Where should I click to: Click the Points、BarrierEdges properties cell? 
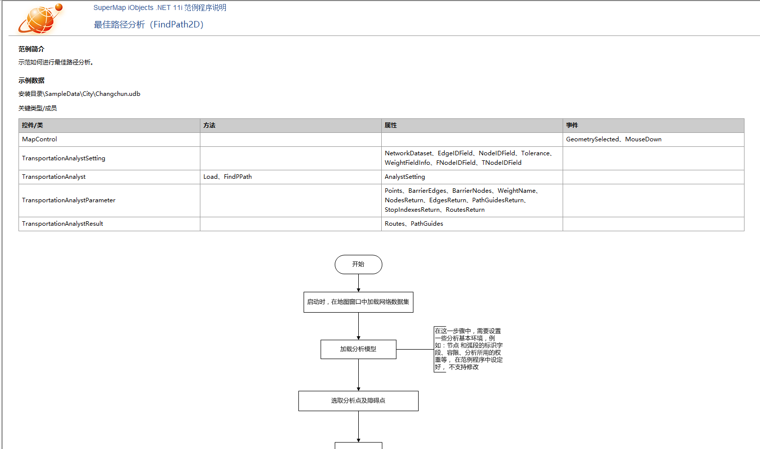click(472, 200)
